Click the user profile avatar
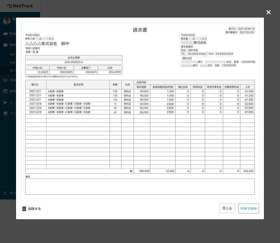This screenshot has height=243, width=280. [x=6, y=21]
